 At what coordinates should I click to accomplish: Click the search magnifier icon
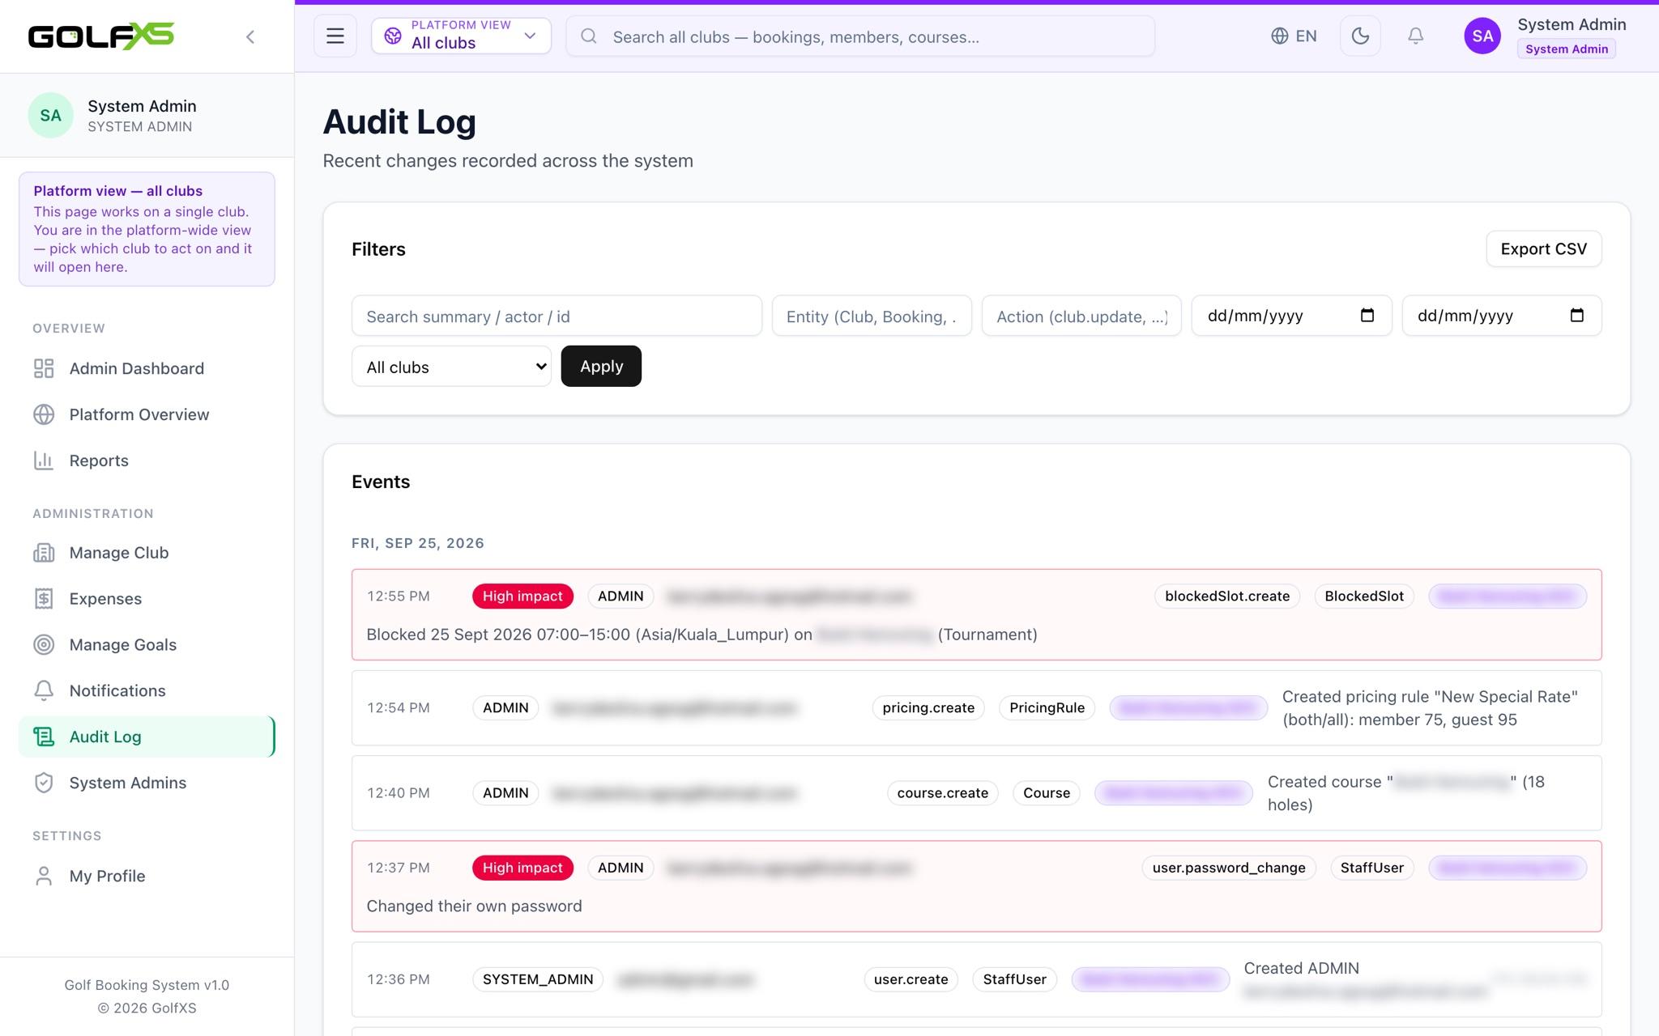[589, 36]
